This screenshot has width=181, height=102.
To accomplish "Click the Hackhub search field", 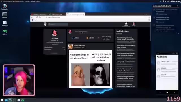I will click(58, 24).
